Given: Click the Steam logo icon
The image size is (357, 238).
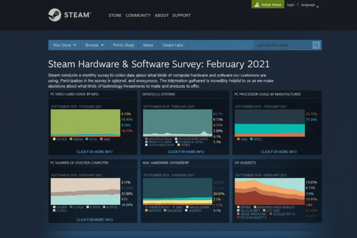Looking at the screenshot, I should point(55,15).
